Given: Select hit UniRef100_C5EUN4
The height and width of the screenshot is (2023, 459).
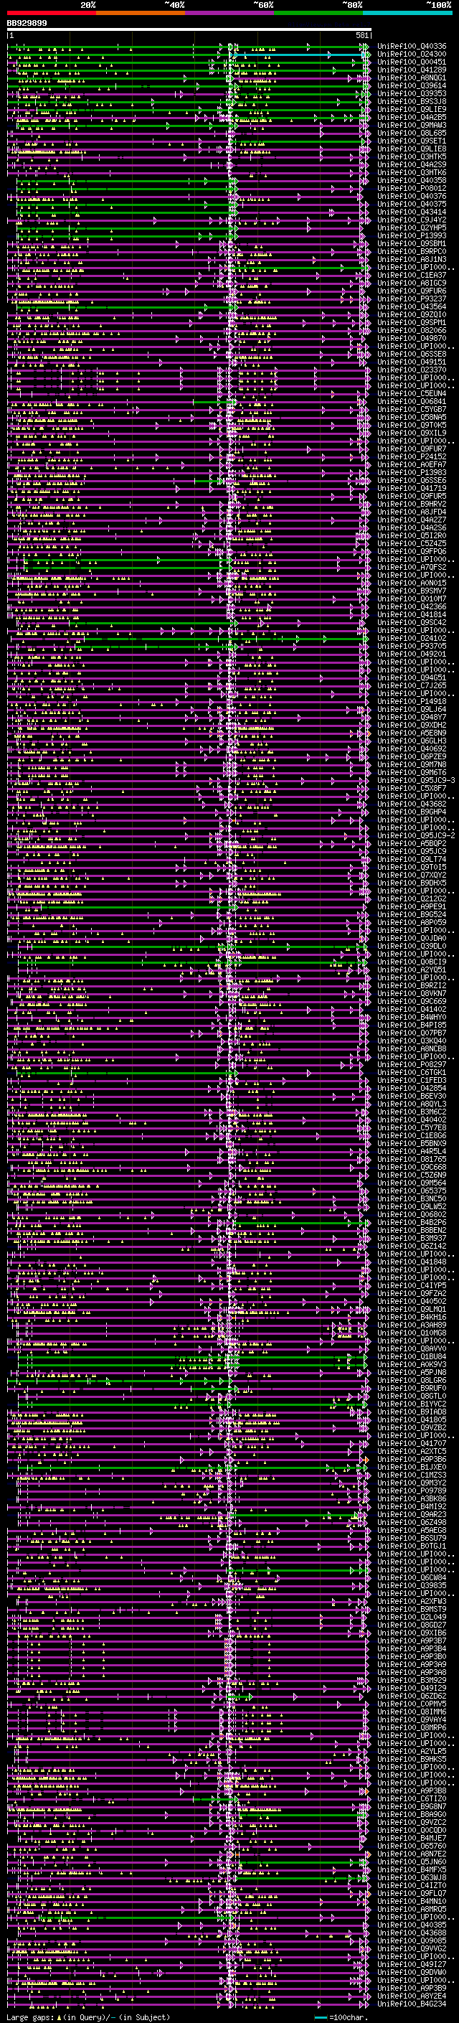Looking at the screenshot, I should 412,393.
